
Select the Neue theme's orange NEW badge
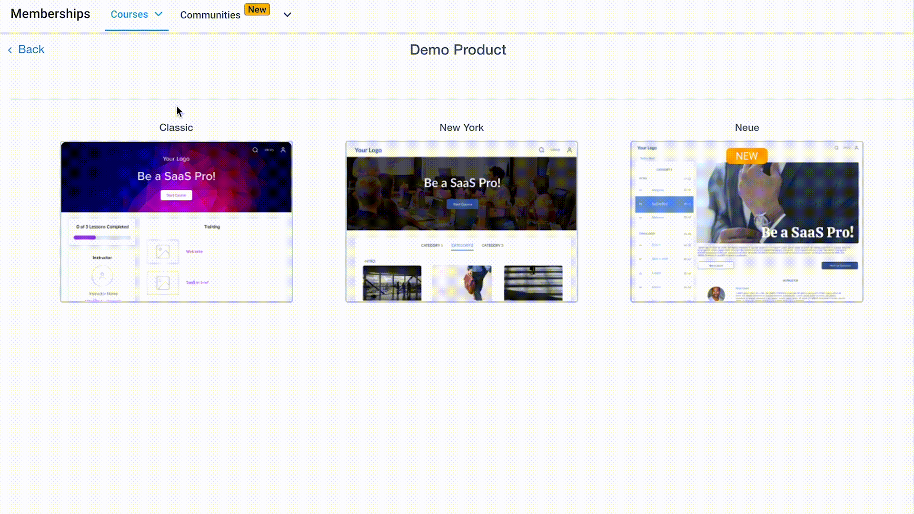click(746, 156)
